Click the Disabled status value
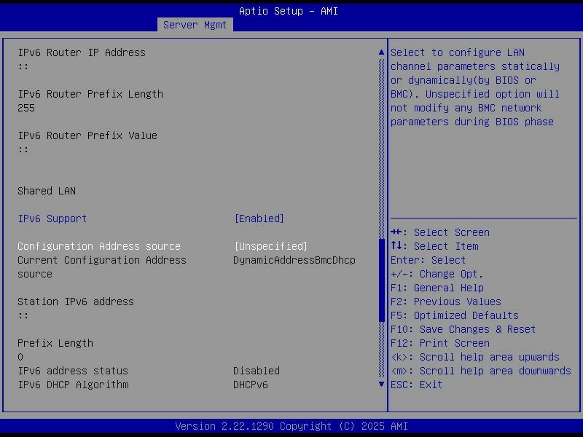 point(257,371)
